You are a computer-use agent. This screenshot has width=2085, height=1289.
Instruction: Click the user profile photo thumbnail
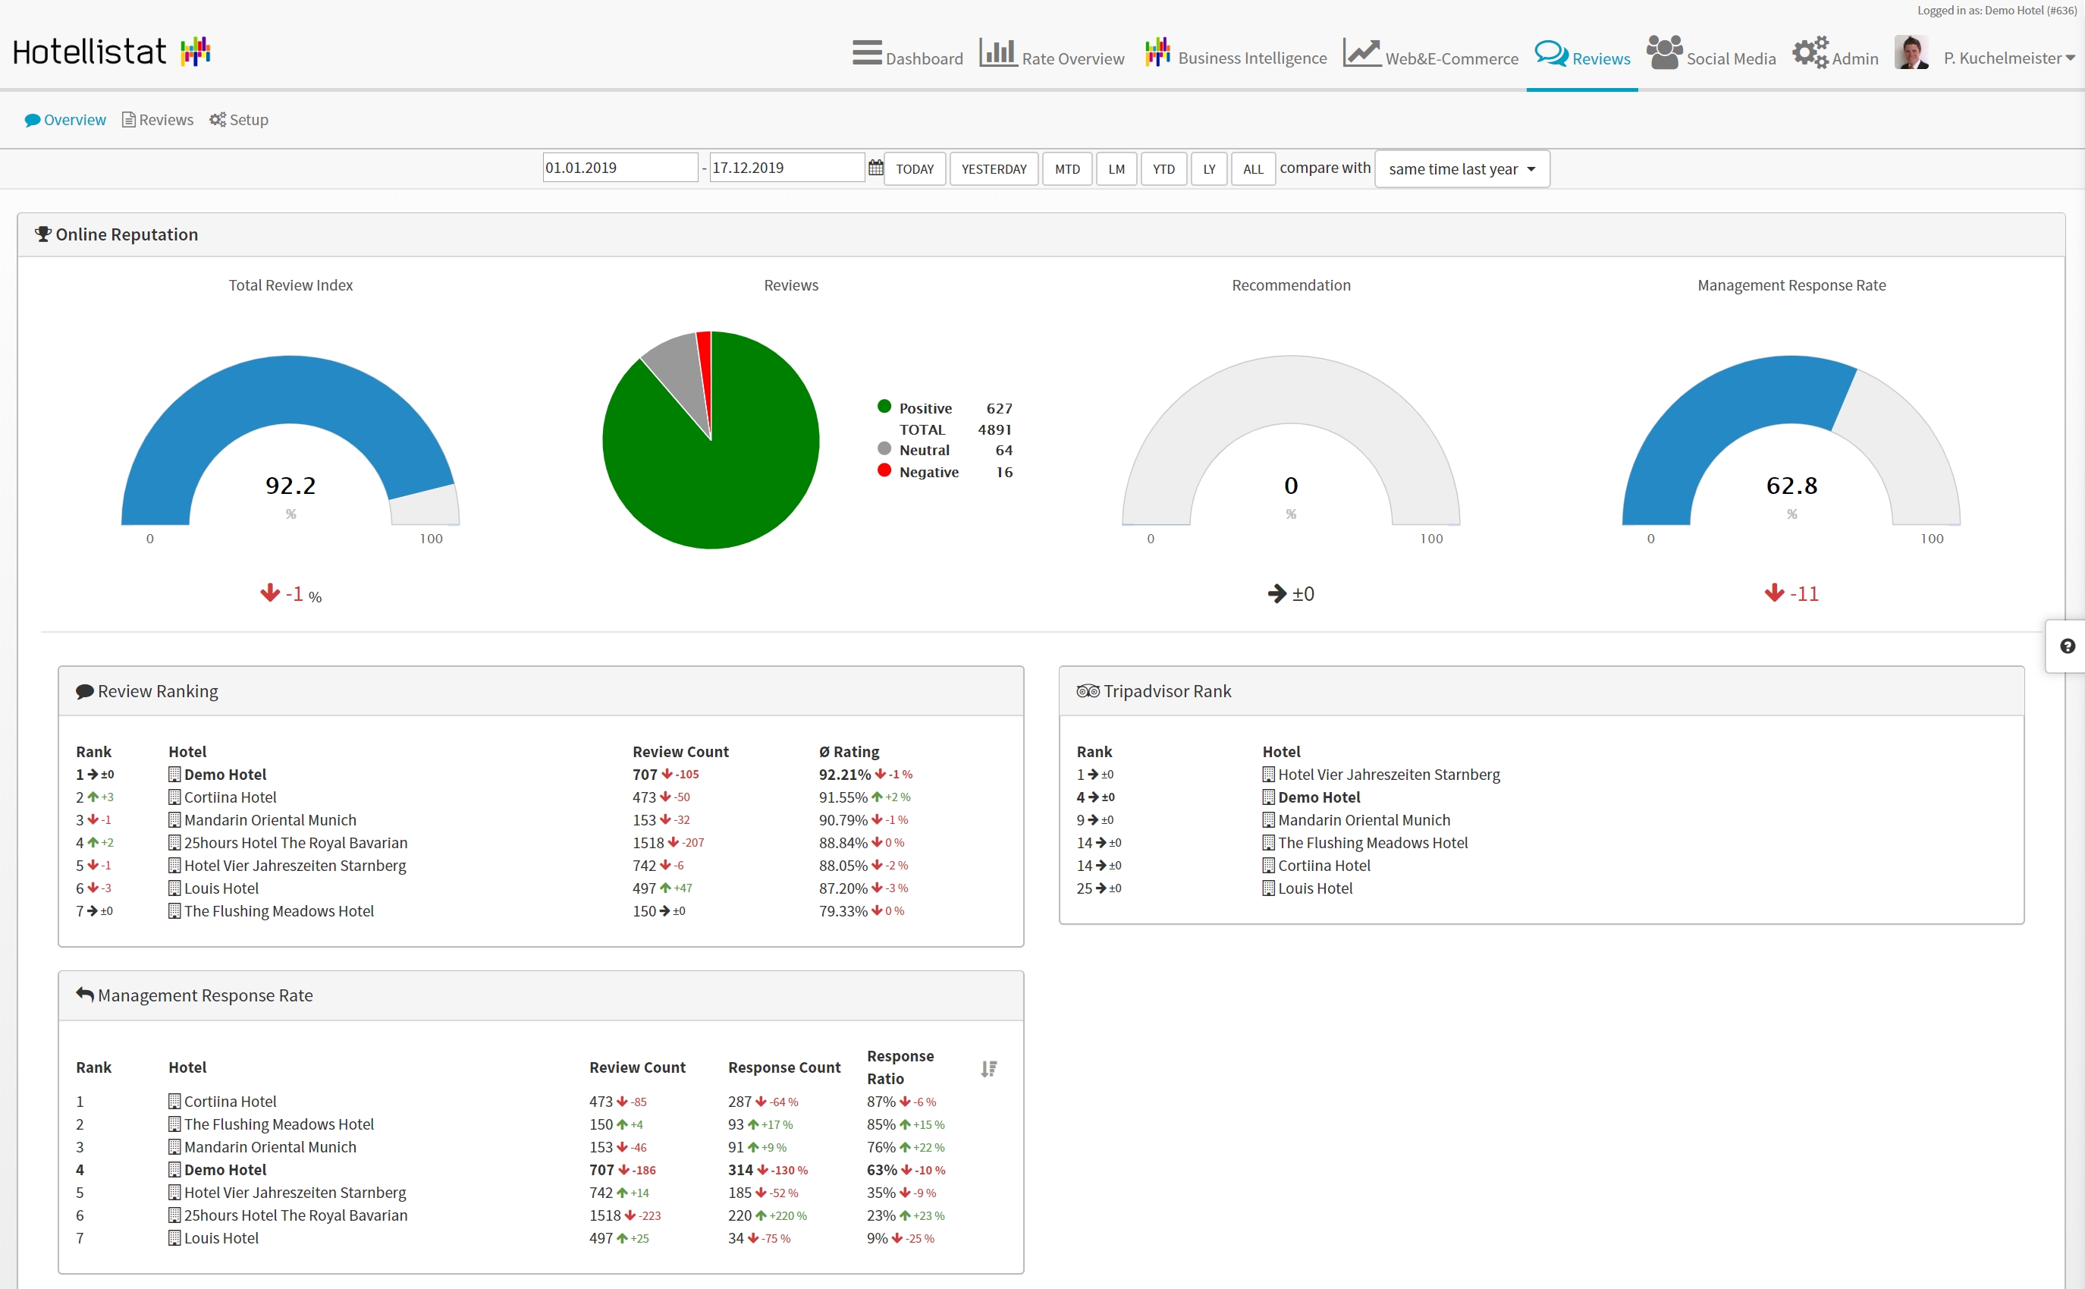(1911, 53)
